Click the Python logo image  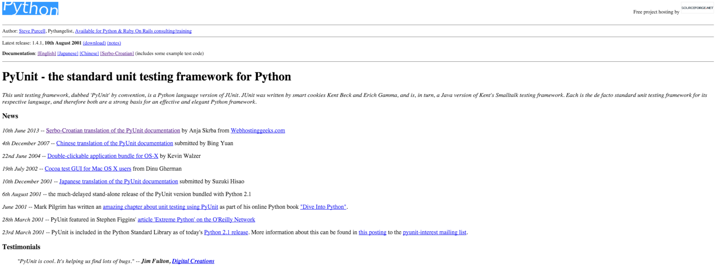point(30,8)
